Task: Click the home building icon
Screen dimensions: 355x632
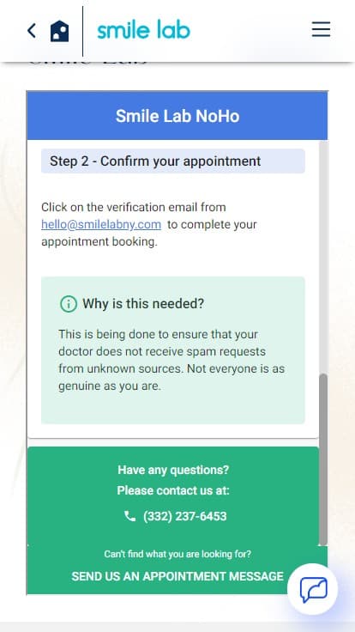Action: pyautogui.click(x=59, y=31)
